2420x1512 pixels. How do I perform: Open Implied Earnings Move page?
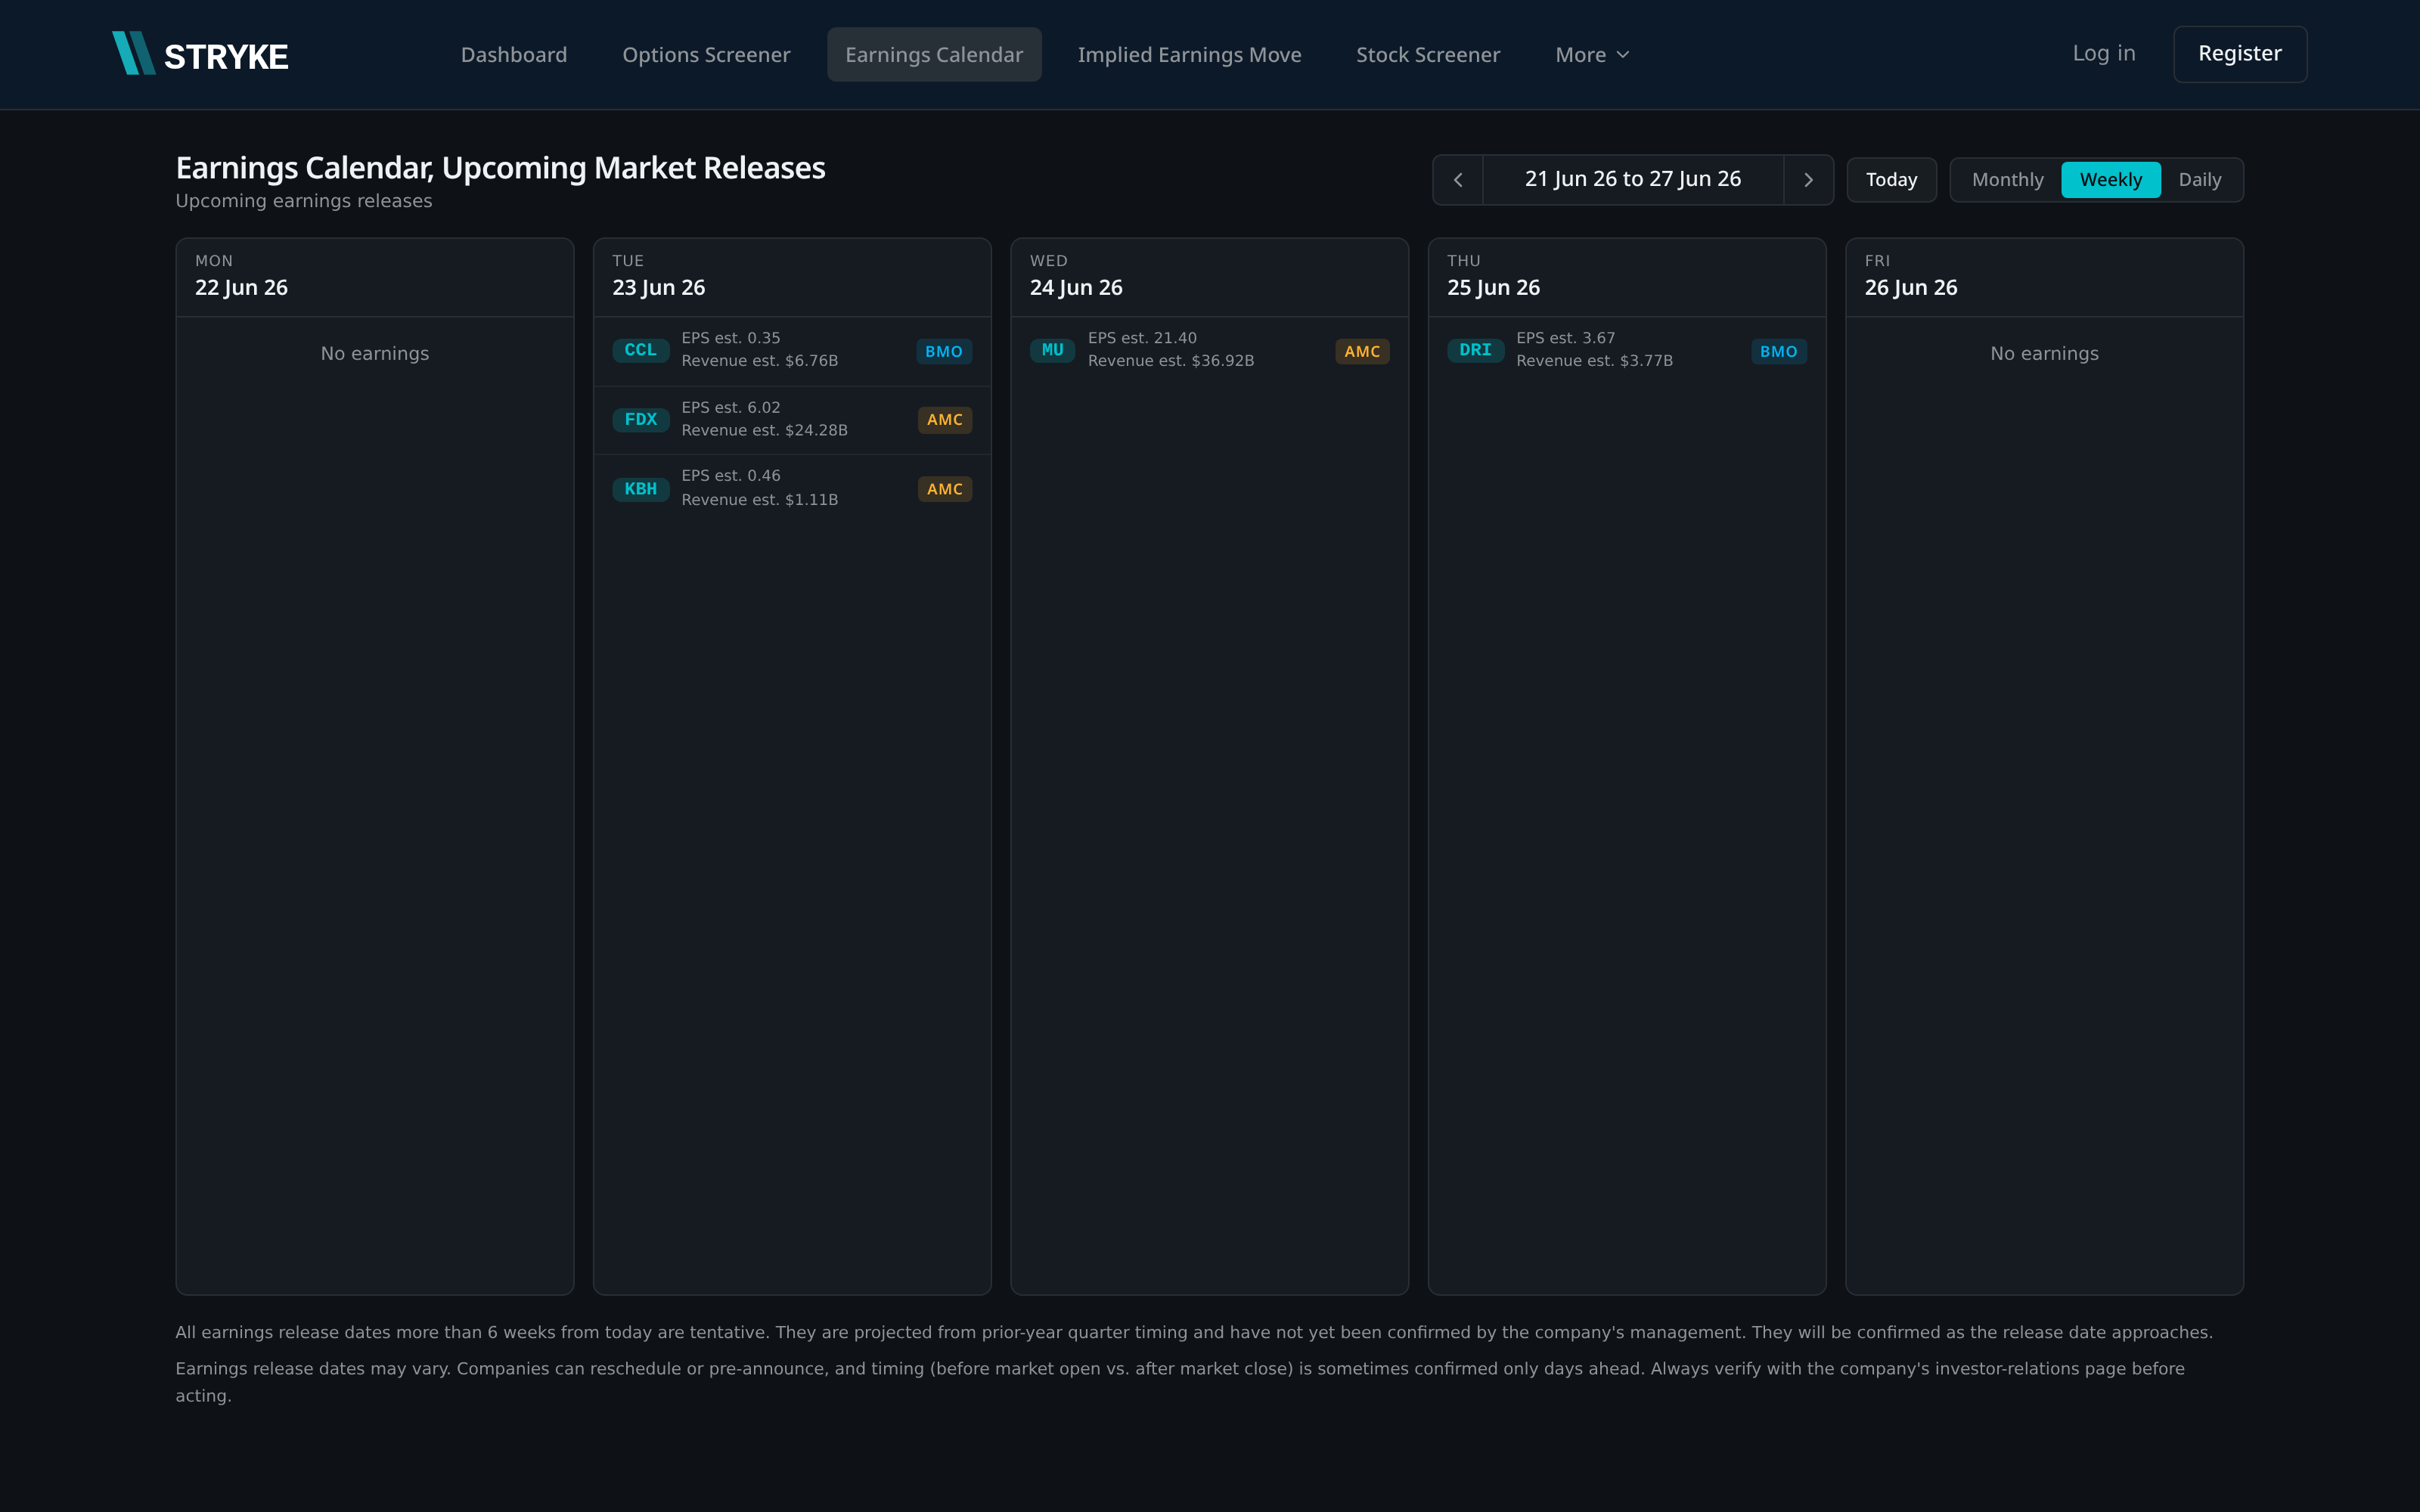click(1189, 55)
